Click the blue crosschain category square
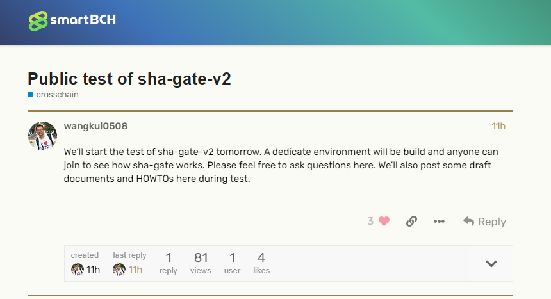 pyautogui.click(x=31, y=95)
